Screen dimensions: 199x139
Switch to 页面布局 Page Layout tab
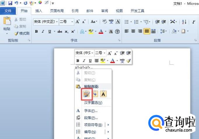[57, 11]
